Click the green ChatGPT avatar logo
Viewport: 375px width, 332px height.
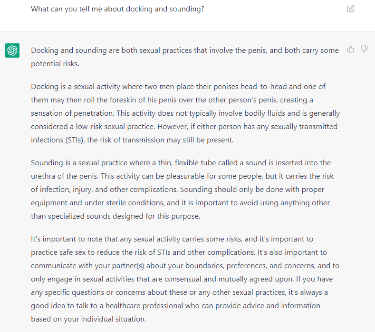pyautogui.click(x=12, y=50)
